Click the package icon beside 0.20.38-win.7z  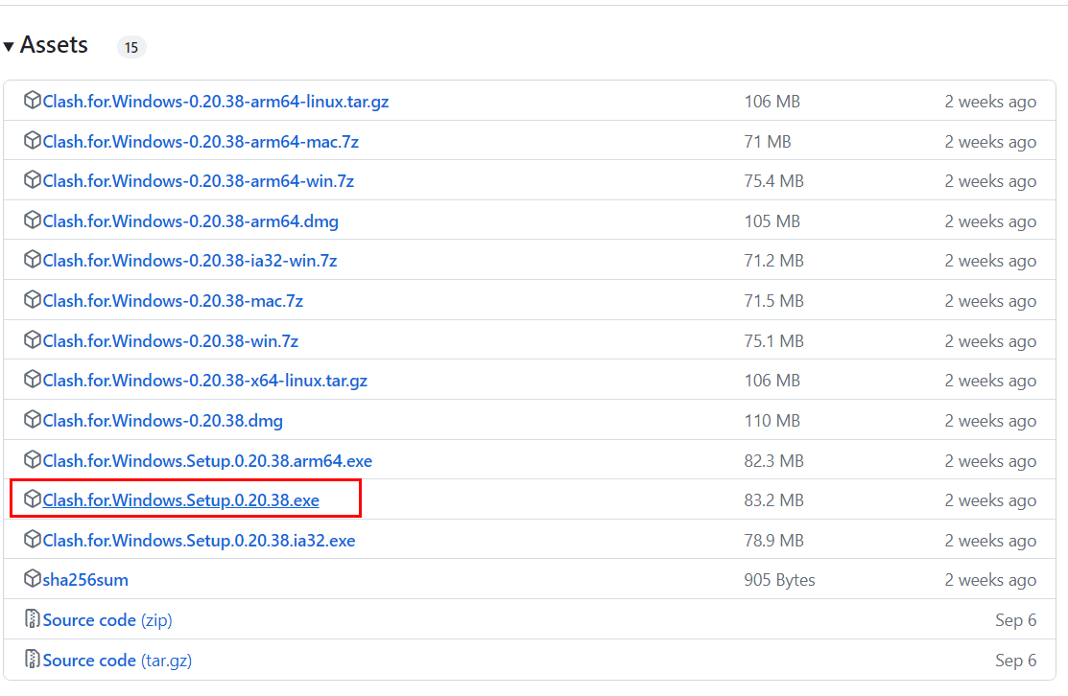pos(32,339)
